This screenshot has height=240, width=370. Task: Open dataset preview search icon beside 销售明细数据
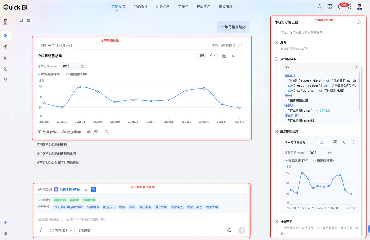(x=85, y=190)
